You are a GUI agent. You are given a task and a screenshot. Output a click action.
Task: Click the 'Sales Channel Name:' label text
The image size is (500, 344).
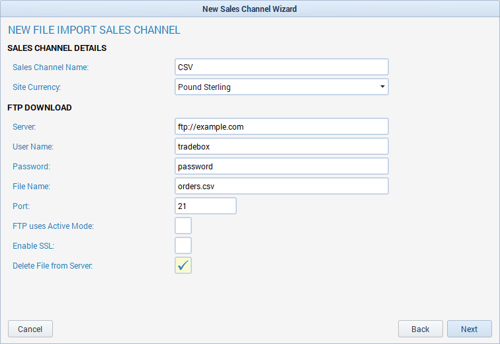pyautogui.click(x=50, y=67)
